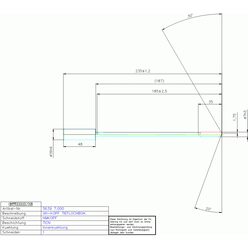Click the 20° angle annotation
248x248 pixels.
(208, 209)
